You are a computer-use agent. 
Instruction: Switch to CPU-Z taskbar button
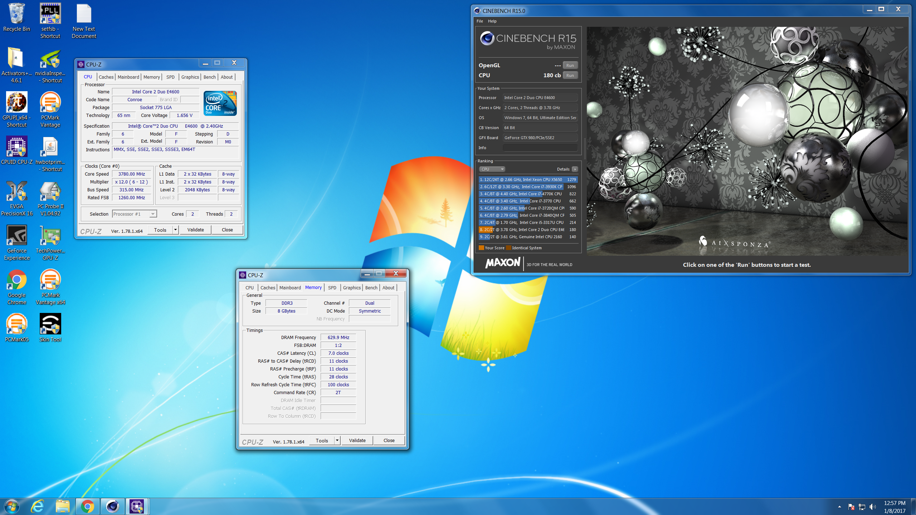click(x=137, y=506)
